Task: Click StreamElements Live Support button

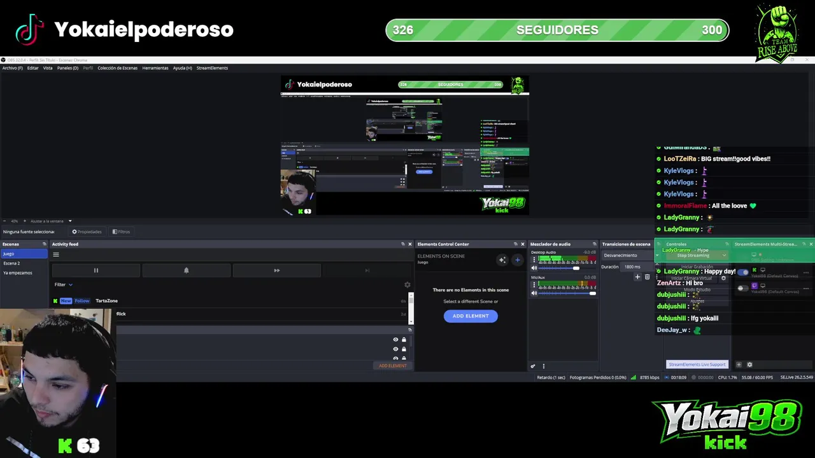Action: tap(697, 364)
